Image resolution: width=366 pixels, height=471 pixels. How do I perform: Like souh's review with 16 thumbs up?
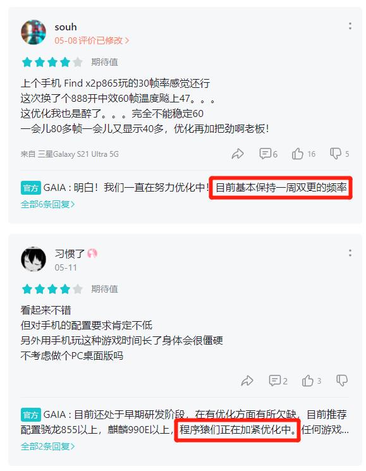tap(303, 154)
